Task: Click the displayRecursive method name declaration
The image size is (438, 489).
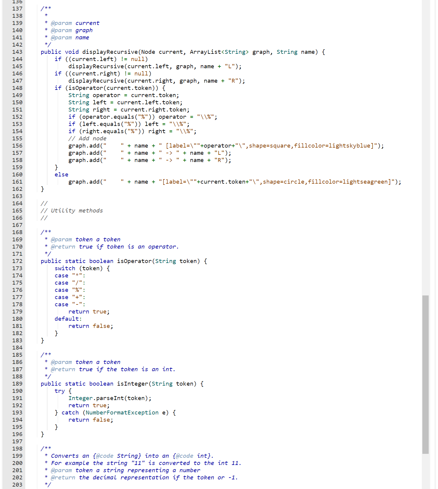Action: [x=110, y=52]
